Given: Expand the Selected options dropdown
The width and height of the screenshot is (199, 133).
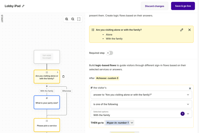Looking at the screenshot, I should (141, 114).
